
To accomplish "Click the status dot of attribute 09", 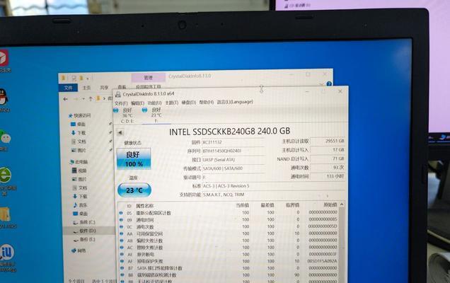I will click(121, 220).
